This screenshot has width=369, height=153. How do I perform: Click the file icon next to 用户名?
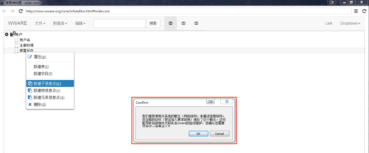pyautogui.click(x=16, y=40)
